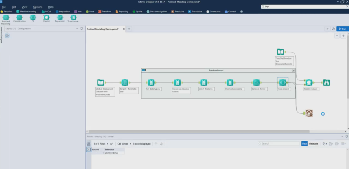The width and height of the screenshot is (349, 169).
Task: Open the Favorites tool category
Action: pyautogui.click(x=6, y=11)
